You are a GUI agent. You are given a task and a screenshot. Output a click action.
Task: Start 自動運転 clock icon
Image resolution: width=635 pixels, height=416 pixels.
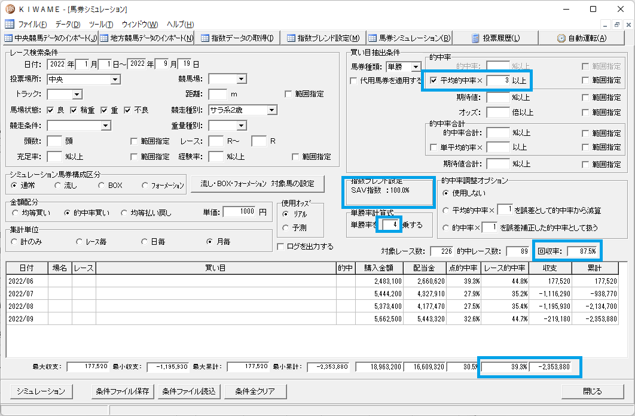tap(561, 38)
